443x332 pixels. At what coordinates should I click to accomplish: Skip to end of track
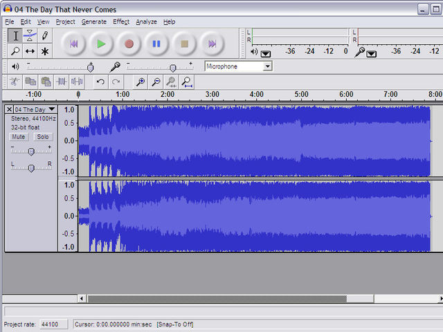tap(212, 44)
